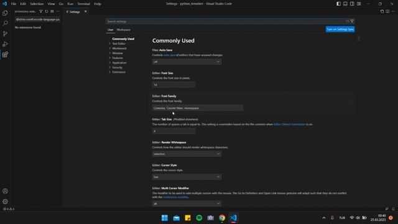Open the Manage gear icon
Screen dimensions: 398x224
pos(5,202)
